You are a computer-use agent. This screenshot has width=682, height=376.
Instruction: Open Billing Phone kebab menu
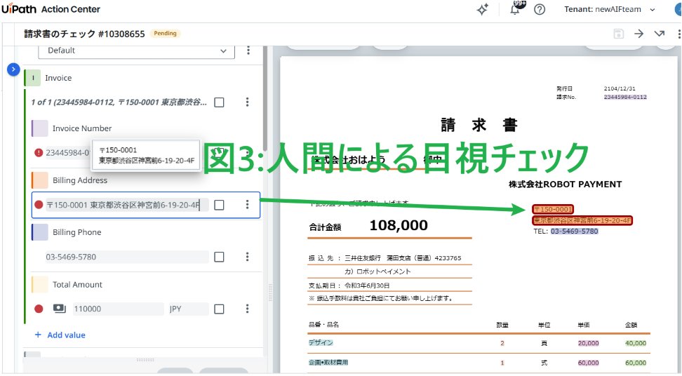click(247, 257)
